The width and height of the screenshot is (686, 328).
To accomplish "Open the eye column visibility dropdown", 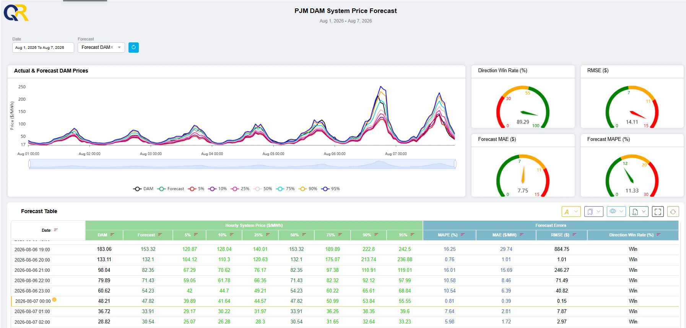I will pyautogui.click(x=616, y=212).
